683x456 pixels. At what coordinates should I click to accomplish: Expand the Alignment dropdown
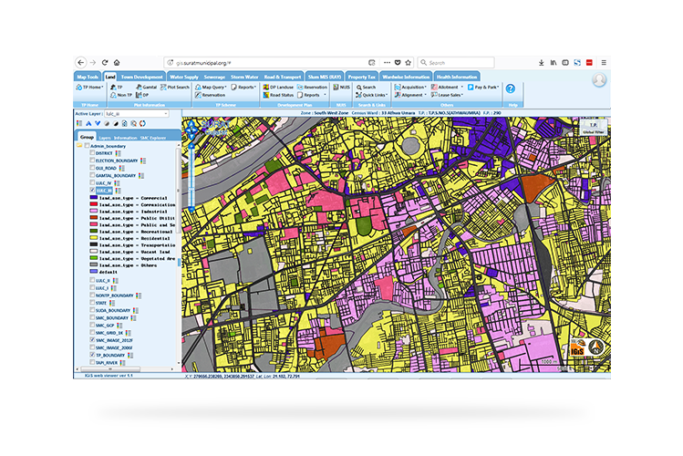410,95
